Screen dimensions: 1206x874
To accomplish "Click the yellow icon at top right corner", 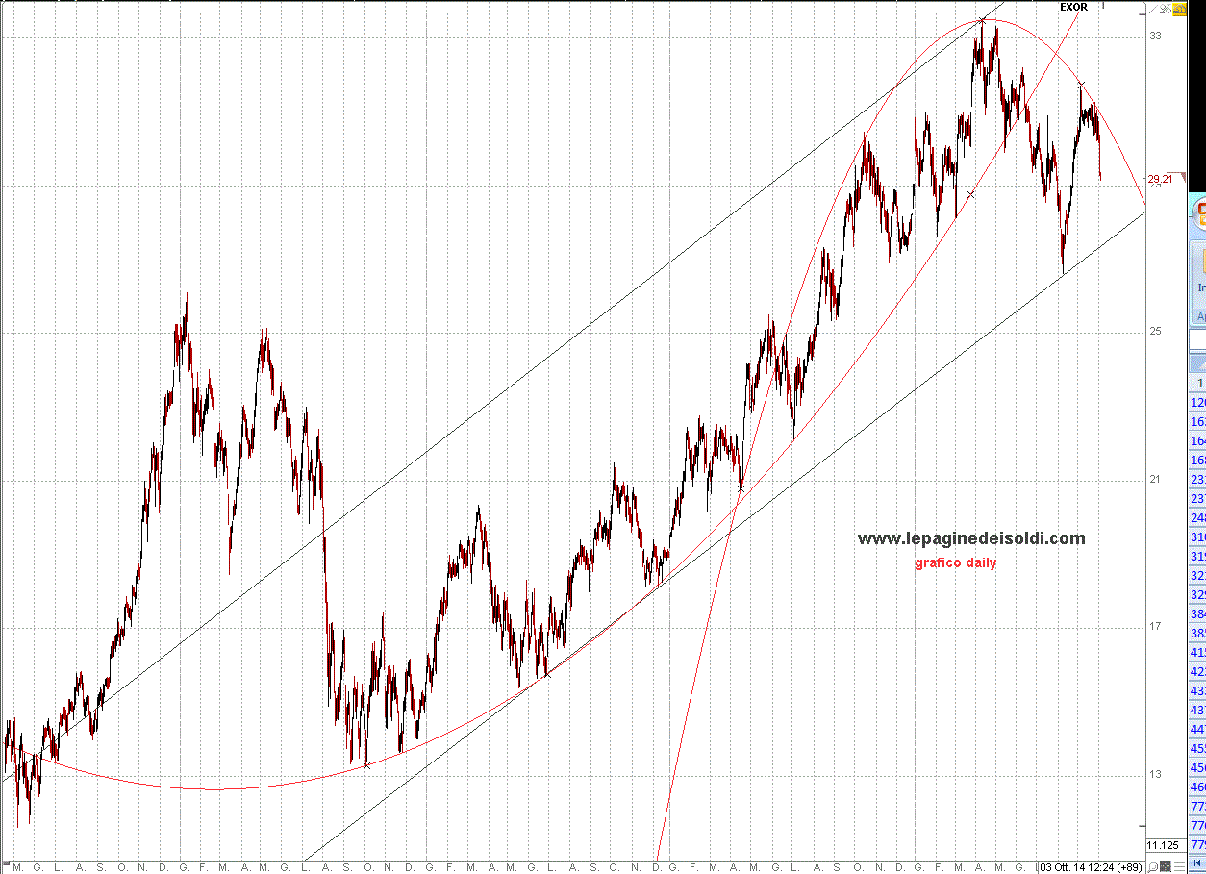I will coord(1180,8).
